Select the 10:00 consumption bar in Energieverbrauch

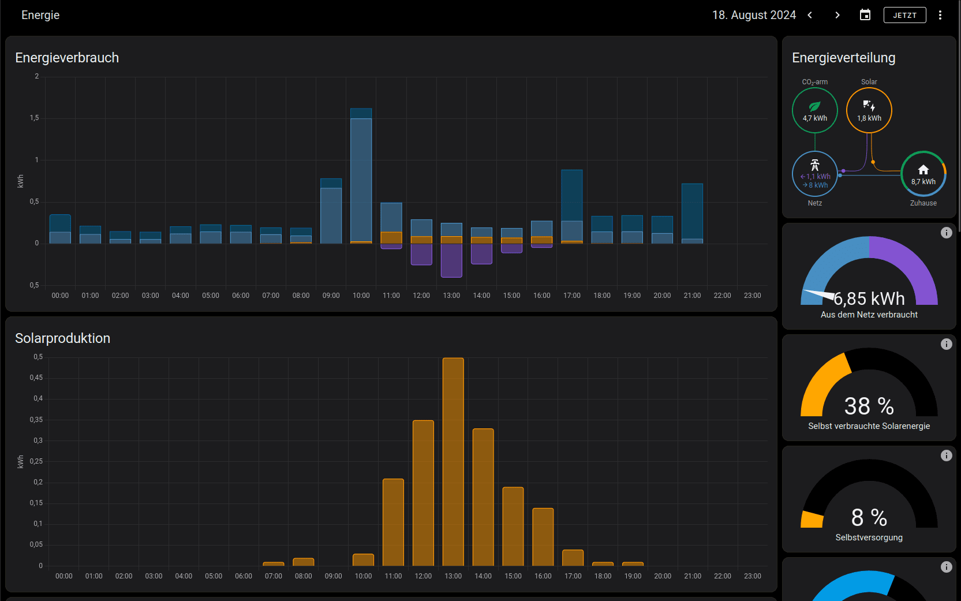tap(361, 176)
